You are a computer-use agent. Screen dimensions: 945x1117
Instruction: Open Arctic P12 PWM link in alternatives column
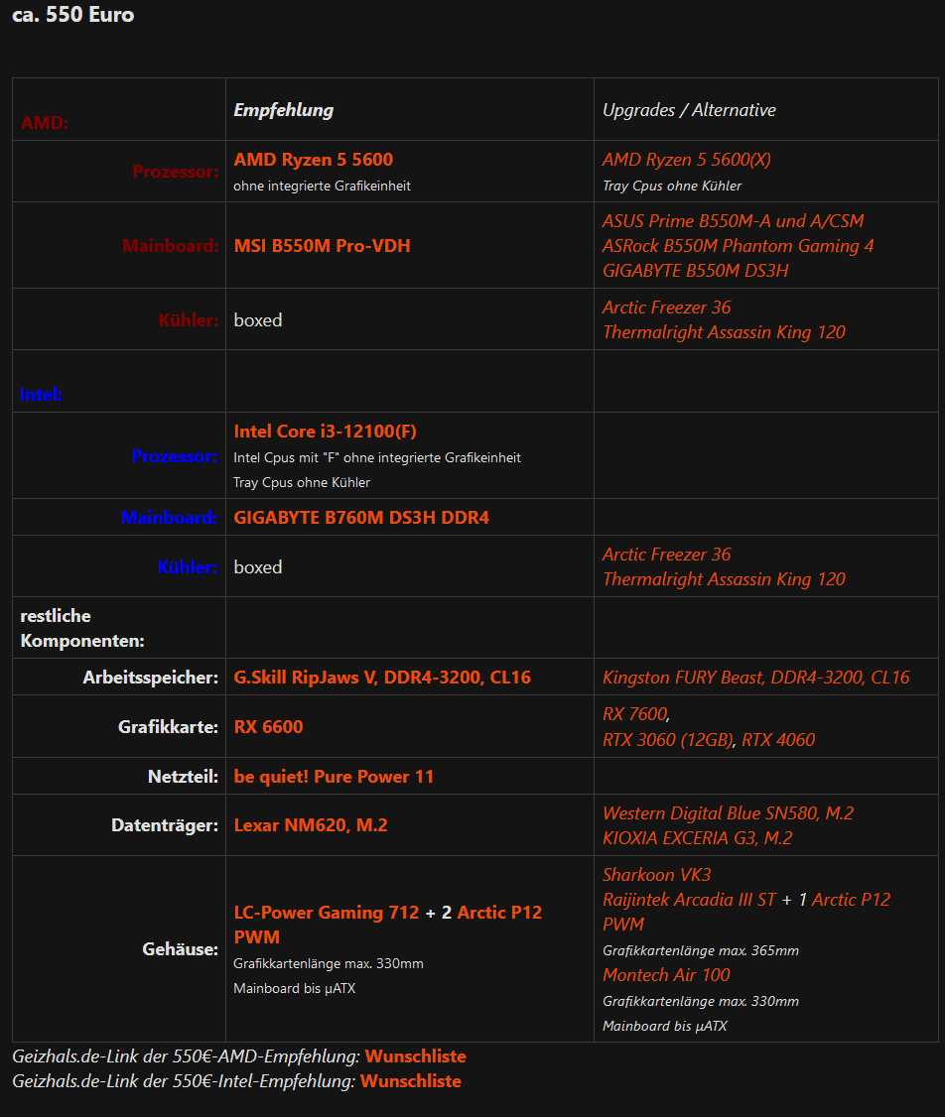tap(851, 900)
